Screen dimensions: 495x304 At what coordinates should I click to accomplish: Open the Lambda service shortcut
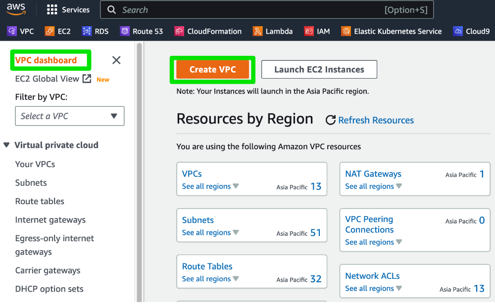273,31
